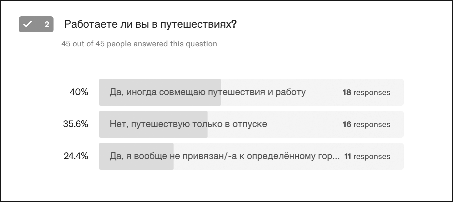Click the checkmark icon in question badge
Image resolution: width=453 pixels, height=202 pixels.
[27, 24]
